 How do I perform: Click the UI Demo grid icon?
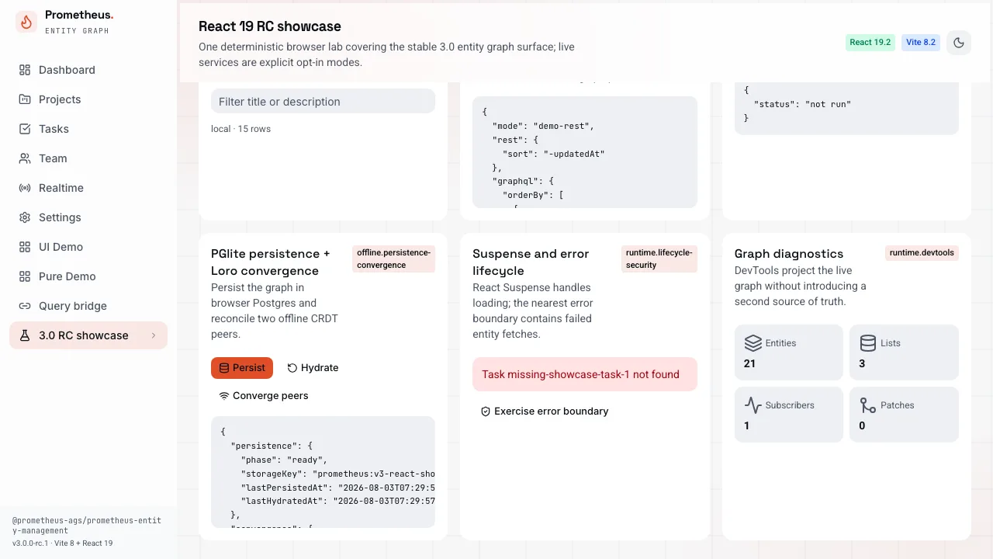tap(25, 247)
